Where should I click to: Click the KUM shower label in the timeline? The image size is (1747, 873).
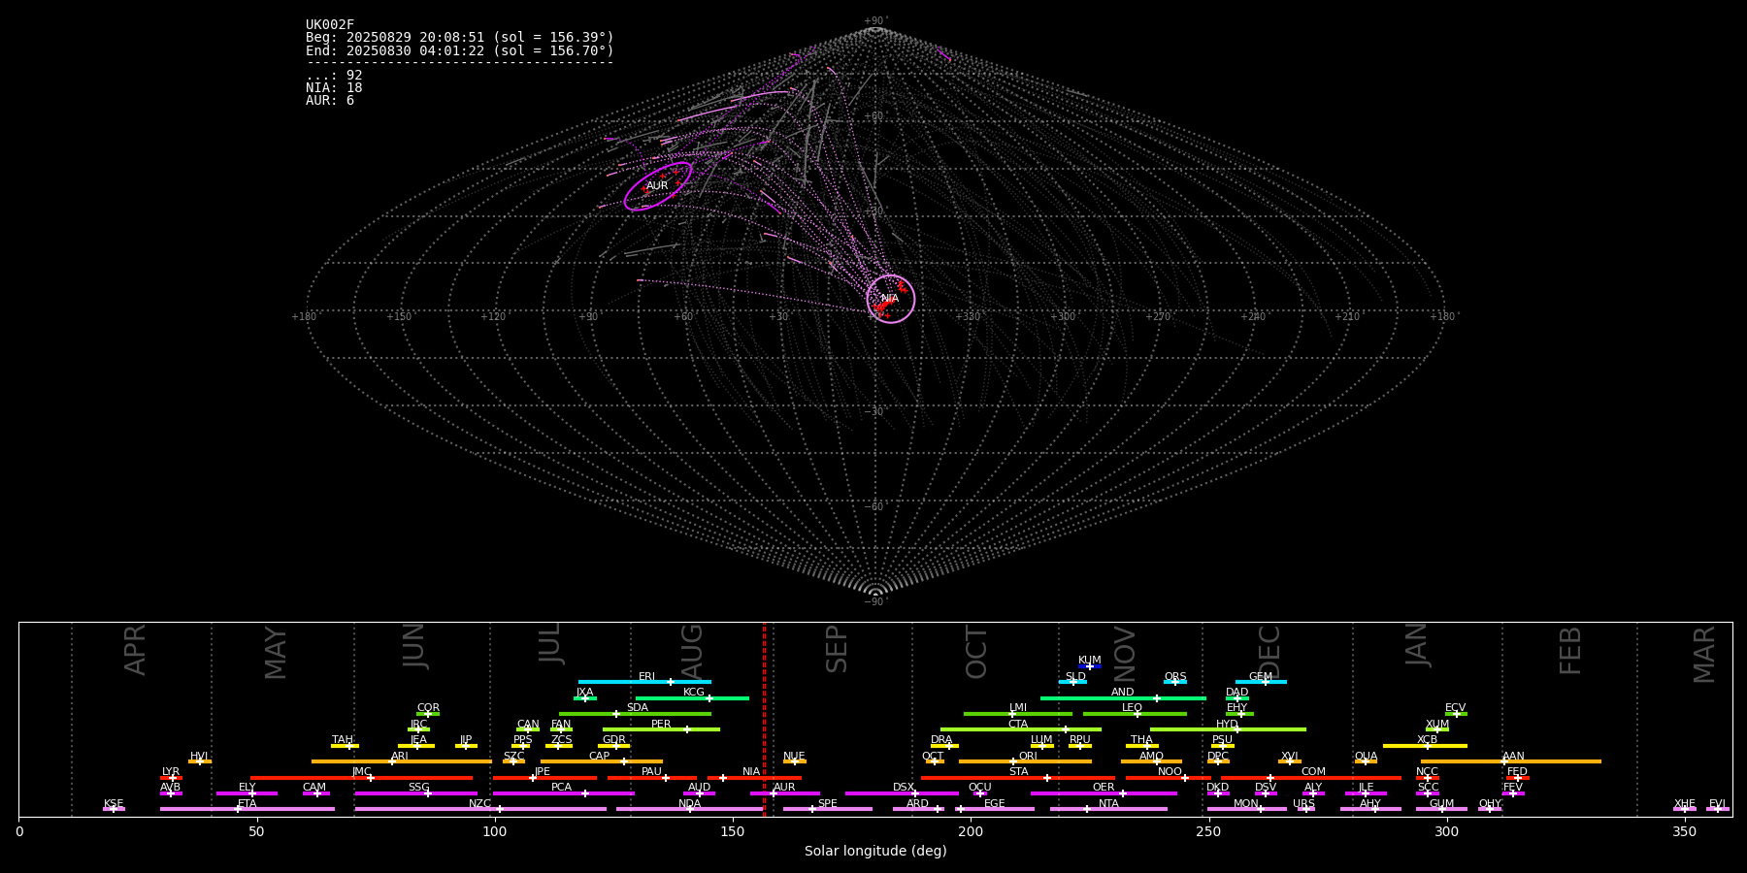1090,661
